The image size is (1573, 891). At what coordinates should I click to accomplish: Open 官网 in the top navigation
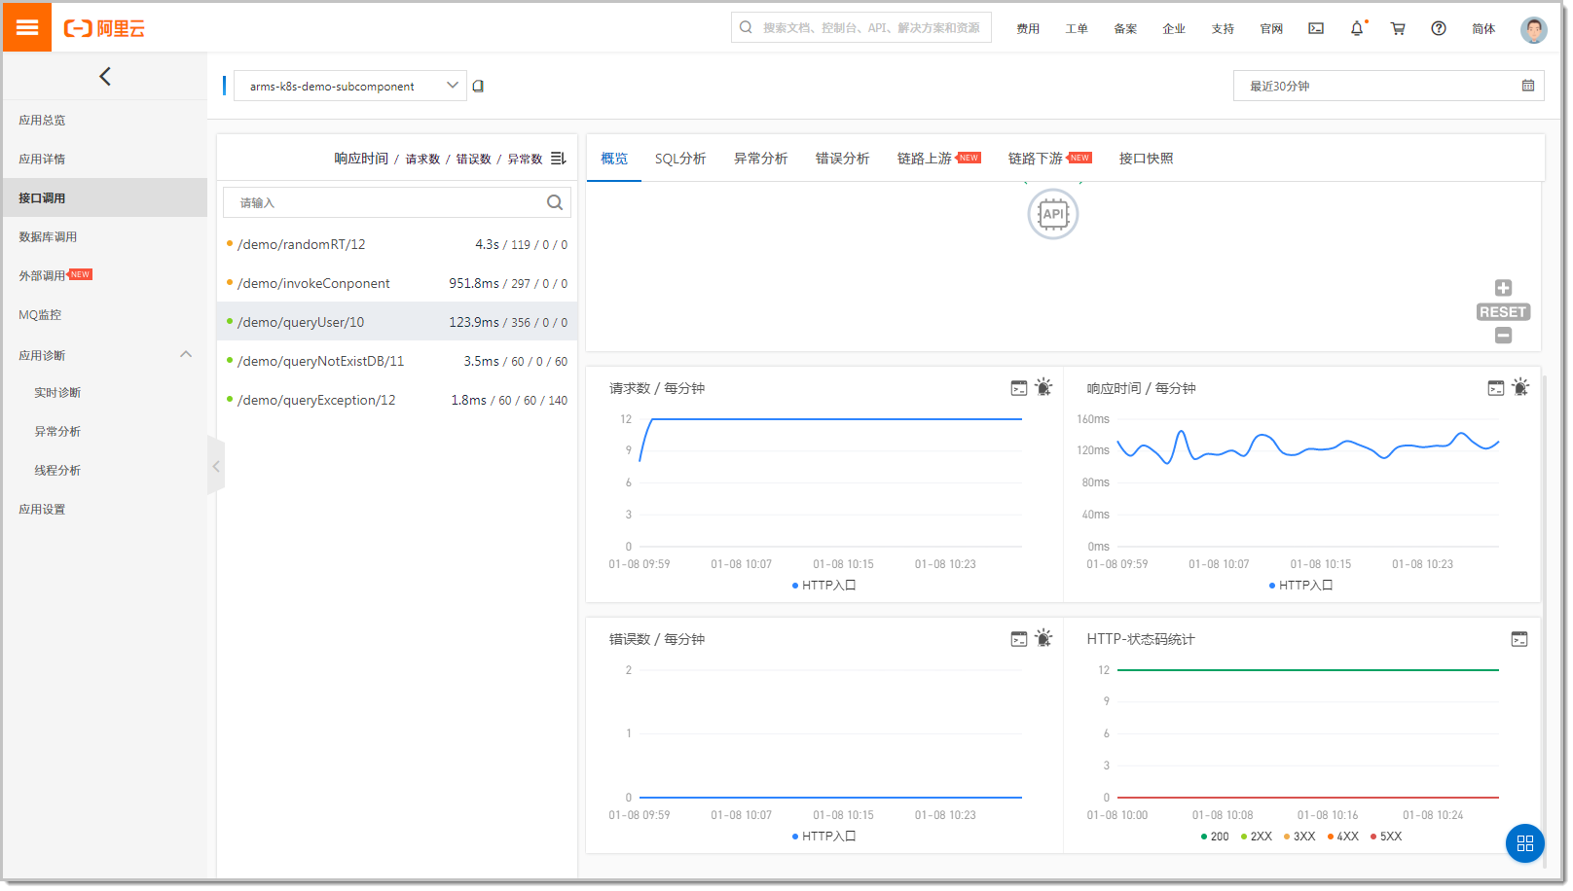coord(1271,29)
